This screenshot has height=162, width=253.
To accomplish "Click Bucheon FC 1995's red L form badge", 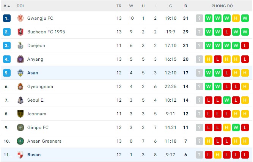I will 227,32.
